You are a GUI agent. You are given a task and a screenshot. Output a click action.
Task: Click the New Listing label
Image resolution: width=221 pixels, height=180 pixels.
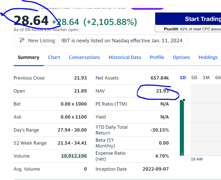[x=42, y=40]
